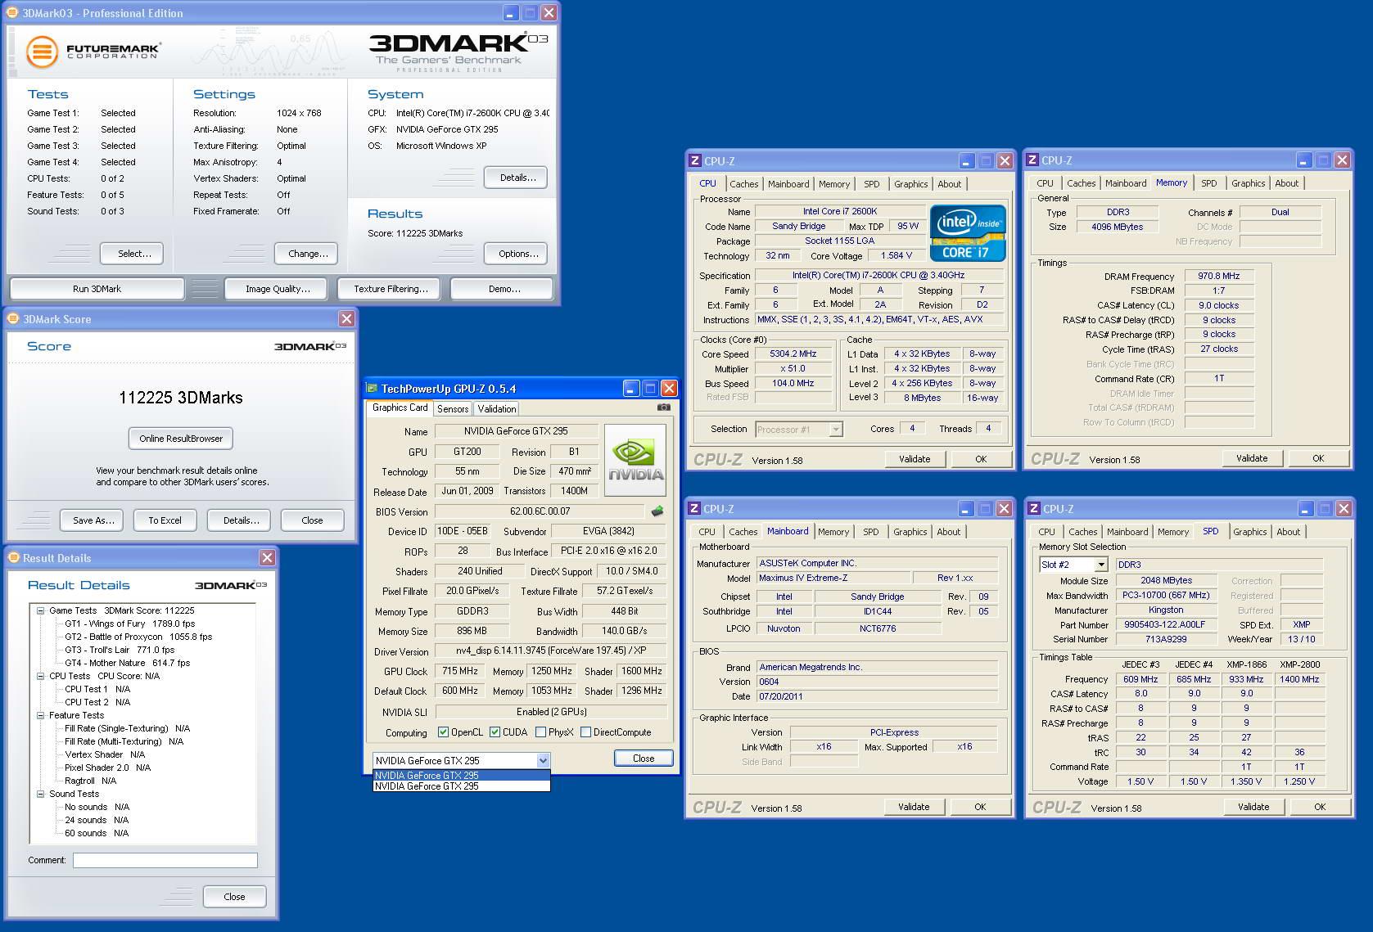Click the 5304.2 MHz Core Speed value
This screenshot has height=932, width=1373.
pyautogui.click(x=793, y=354)
